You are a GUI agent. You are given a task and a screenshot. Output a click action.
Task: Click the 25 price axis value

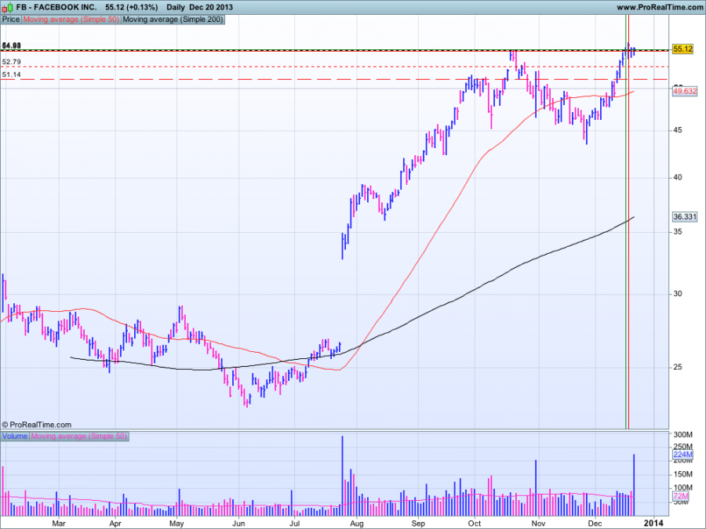point(678,367)
